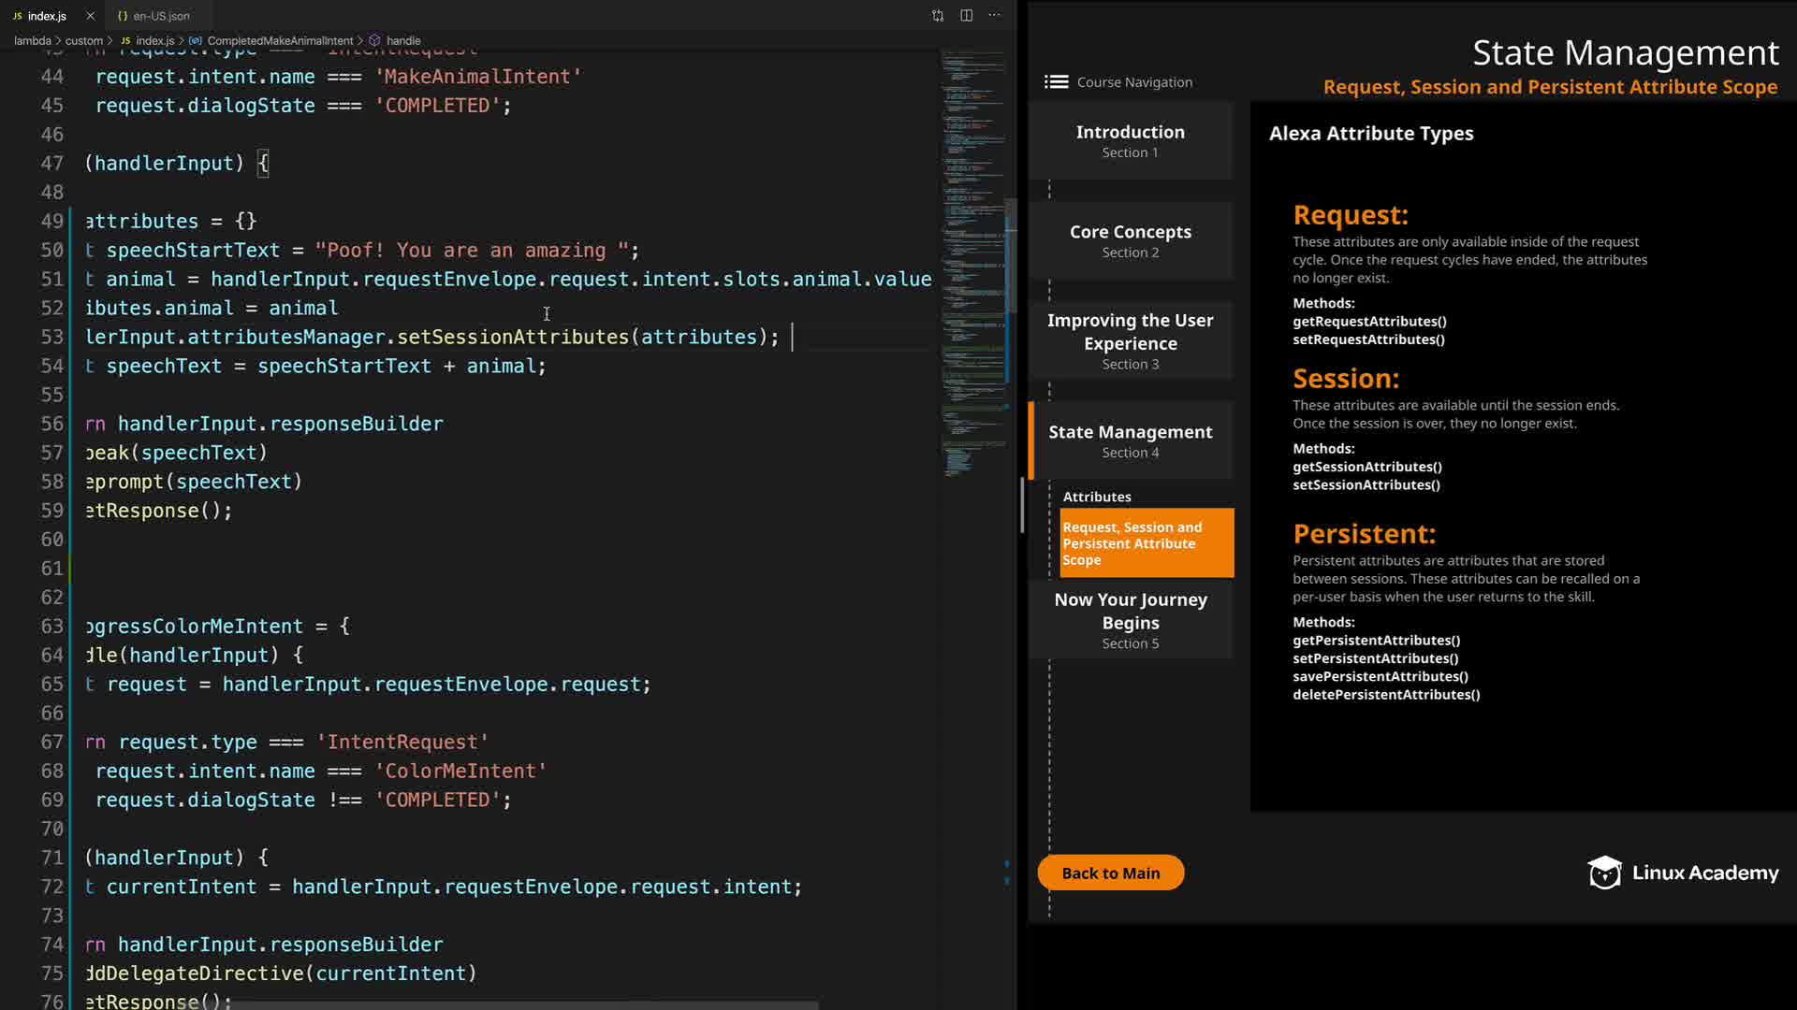Open the Attributes sub-lesson link
The width and height of the screenshot is (1797, 1010).
coord(1096,497)
